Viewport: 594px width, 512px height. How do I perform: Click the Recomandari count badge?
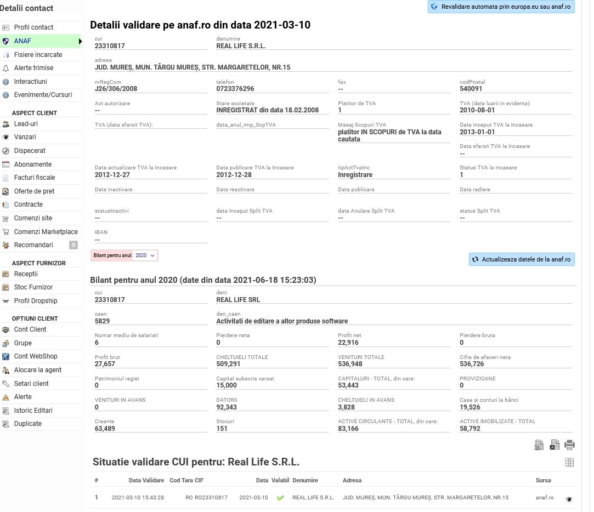point(73,245)
